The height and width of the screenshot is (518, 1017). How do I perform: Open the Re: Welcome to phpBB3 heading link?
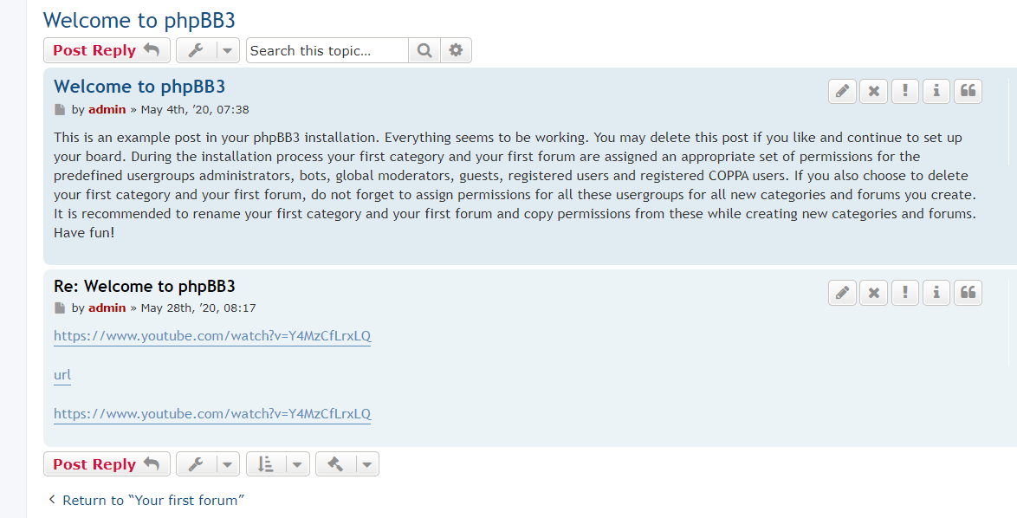(144, 286)
